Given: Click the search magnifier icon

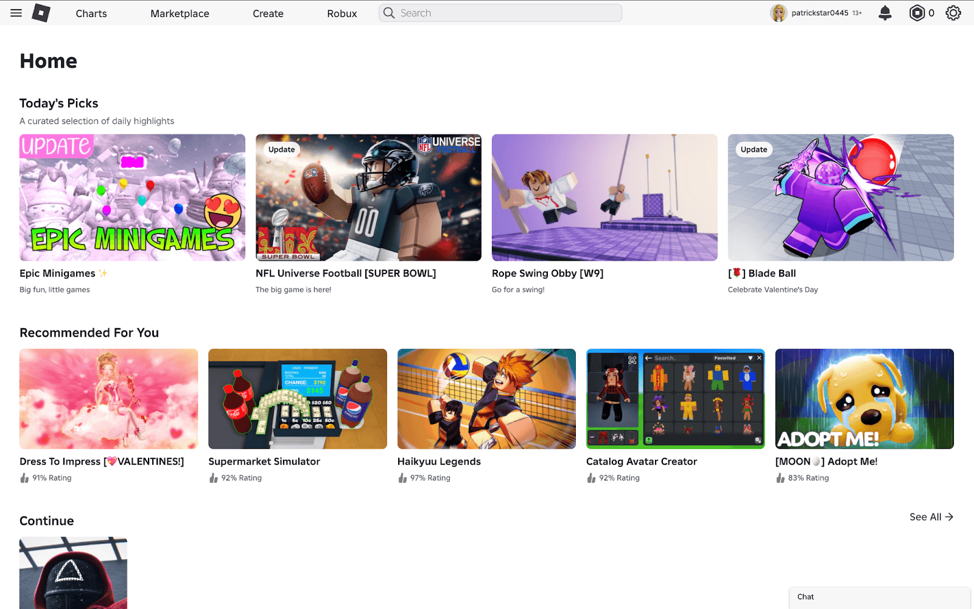Looking at the screenshot, I should pos(389,13).
